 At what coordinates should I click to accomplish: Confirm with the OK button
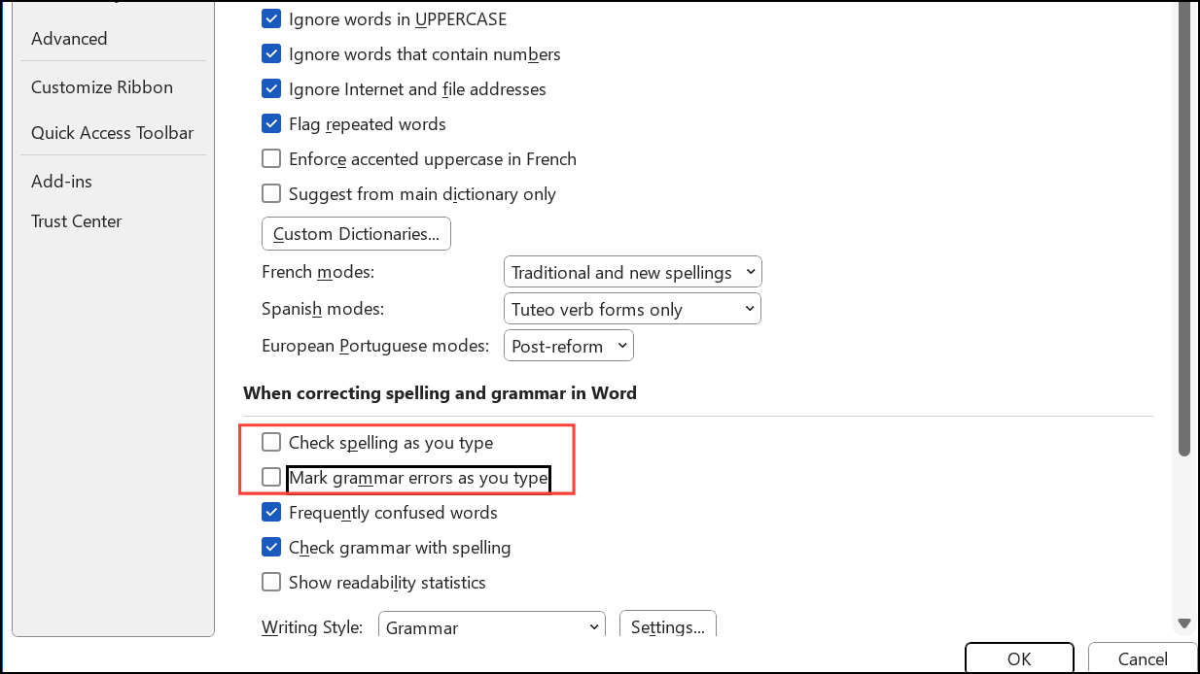pyautogui.click(x=1019, y=658)
